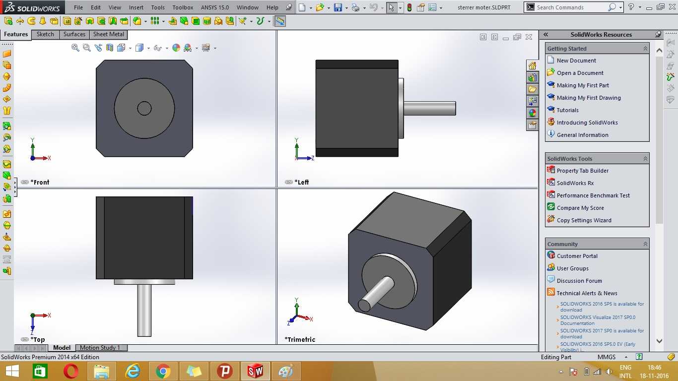Open the Toolbox menu
Screen dimensions: 678x381
pyautogui.click(x=183, y=7)
